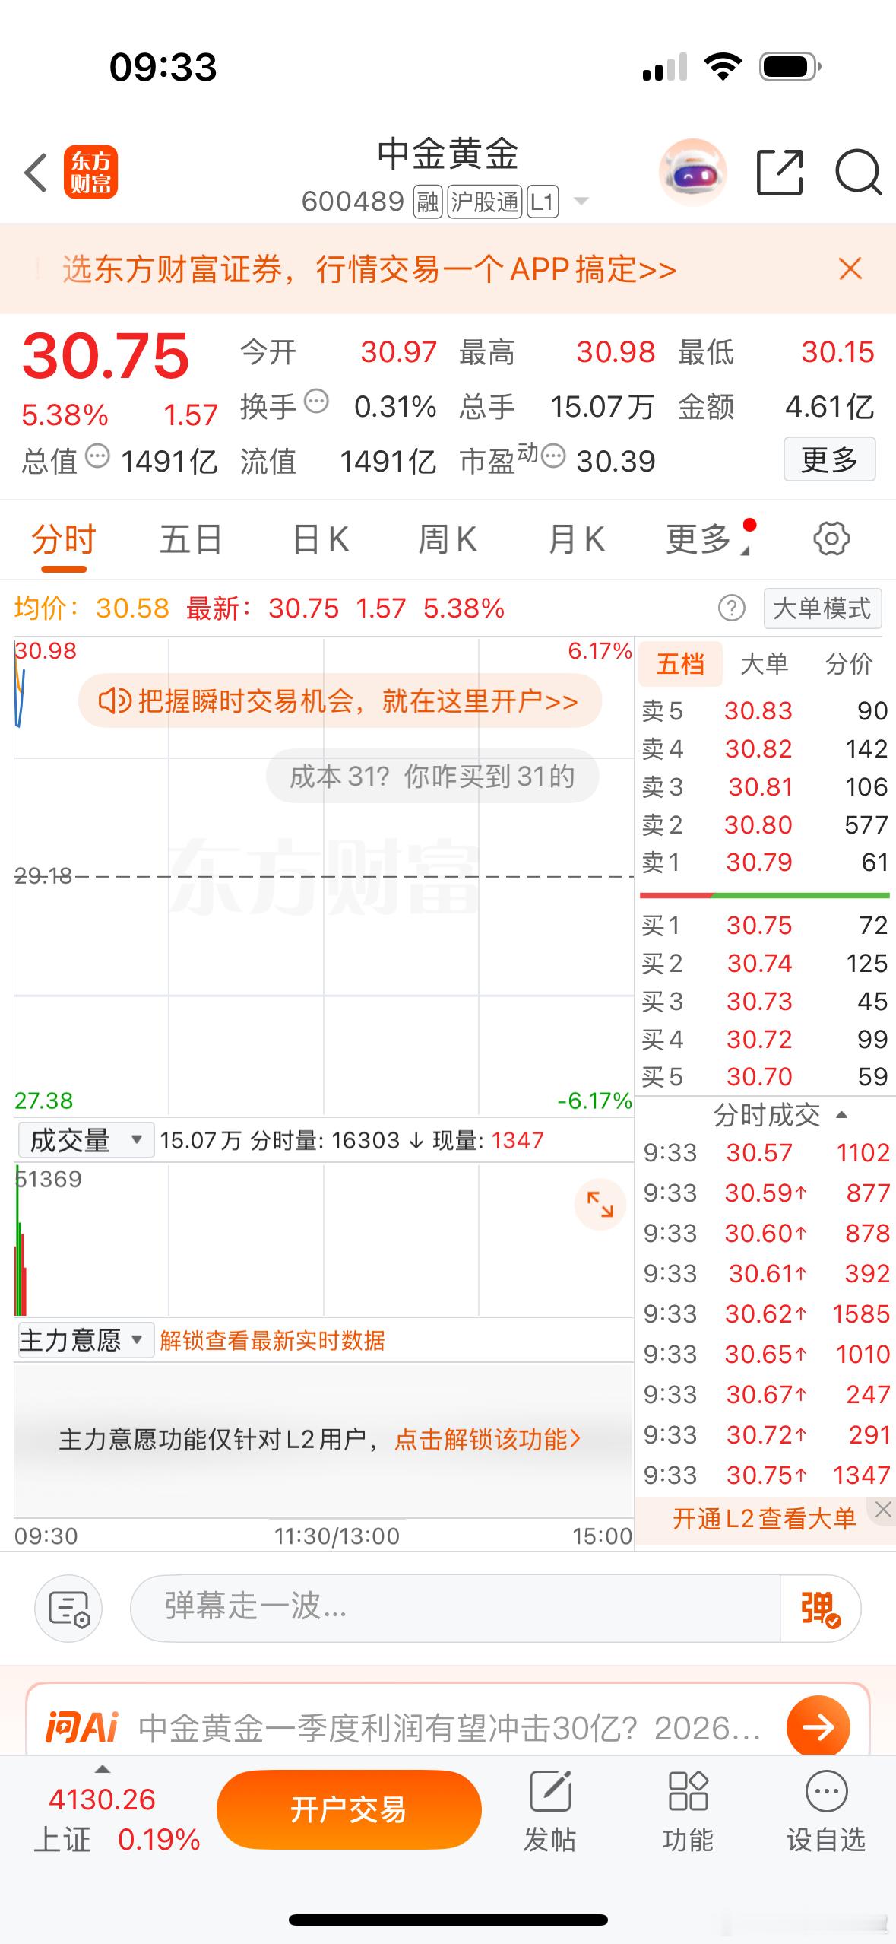Expand stock code dropdown triangle
Image resolution: width=896 pixels, height=1944 pixels.
[x=581, y=202]
